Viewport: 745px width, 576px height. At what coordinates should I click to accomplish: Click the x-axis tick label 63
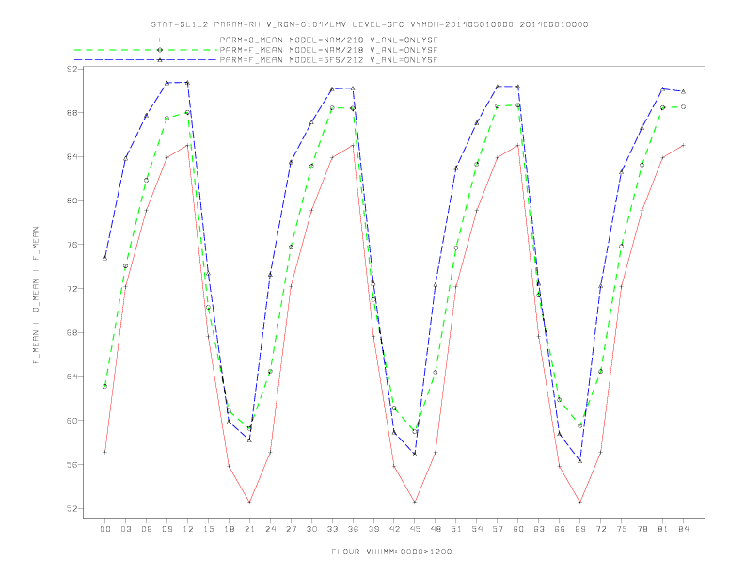[539, 529]
